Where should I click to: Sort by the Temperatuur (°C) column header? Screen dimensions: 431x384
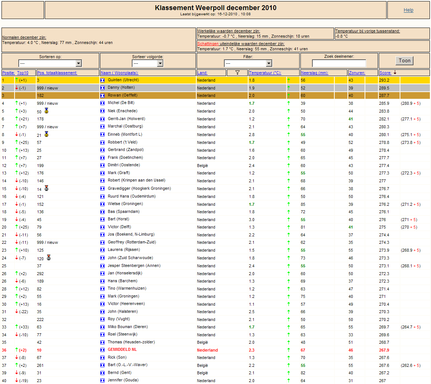pos(265,73)
